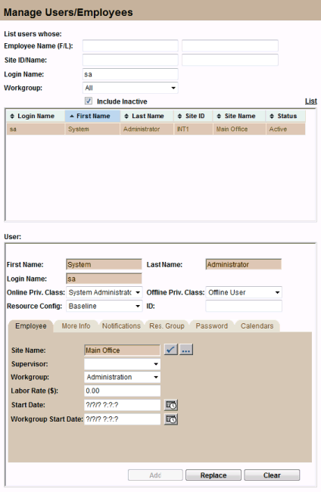
Task: Switch to the More Info tab
Action: (x=76, y=326)
